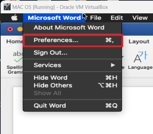Choose Hide Word

pyautogui.click(x=72, y=78)
